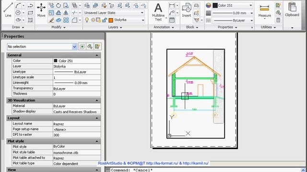Open the Arc tool flyout arrow

click(x=24, y=5)
